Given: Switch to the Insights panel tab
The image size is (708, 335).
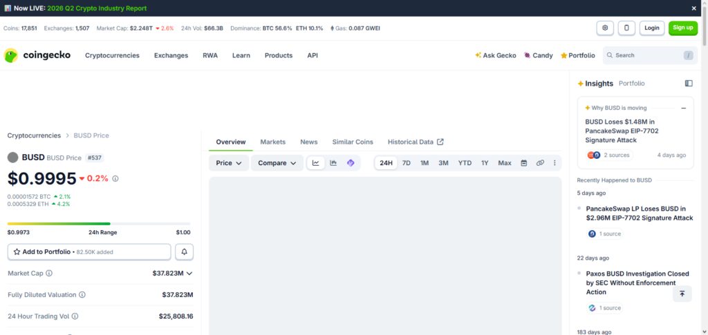Looking at the screenshot, I should tap(595, 84).
